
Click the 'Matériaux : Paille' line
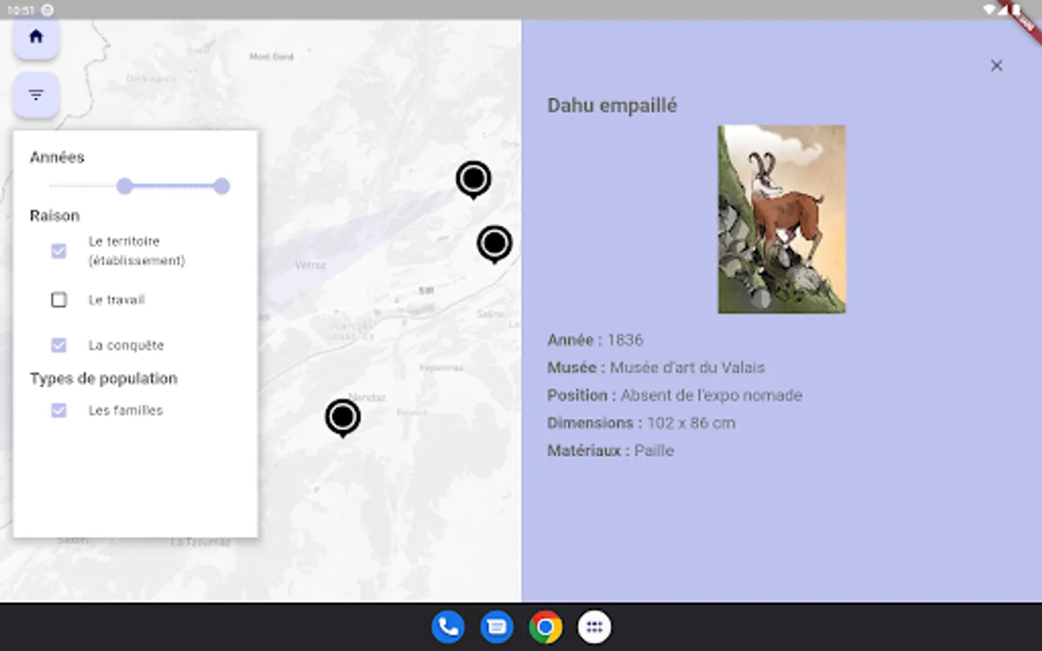(611, 451)
